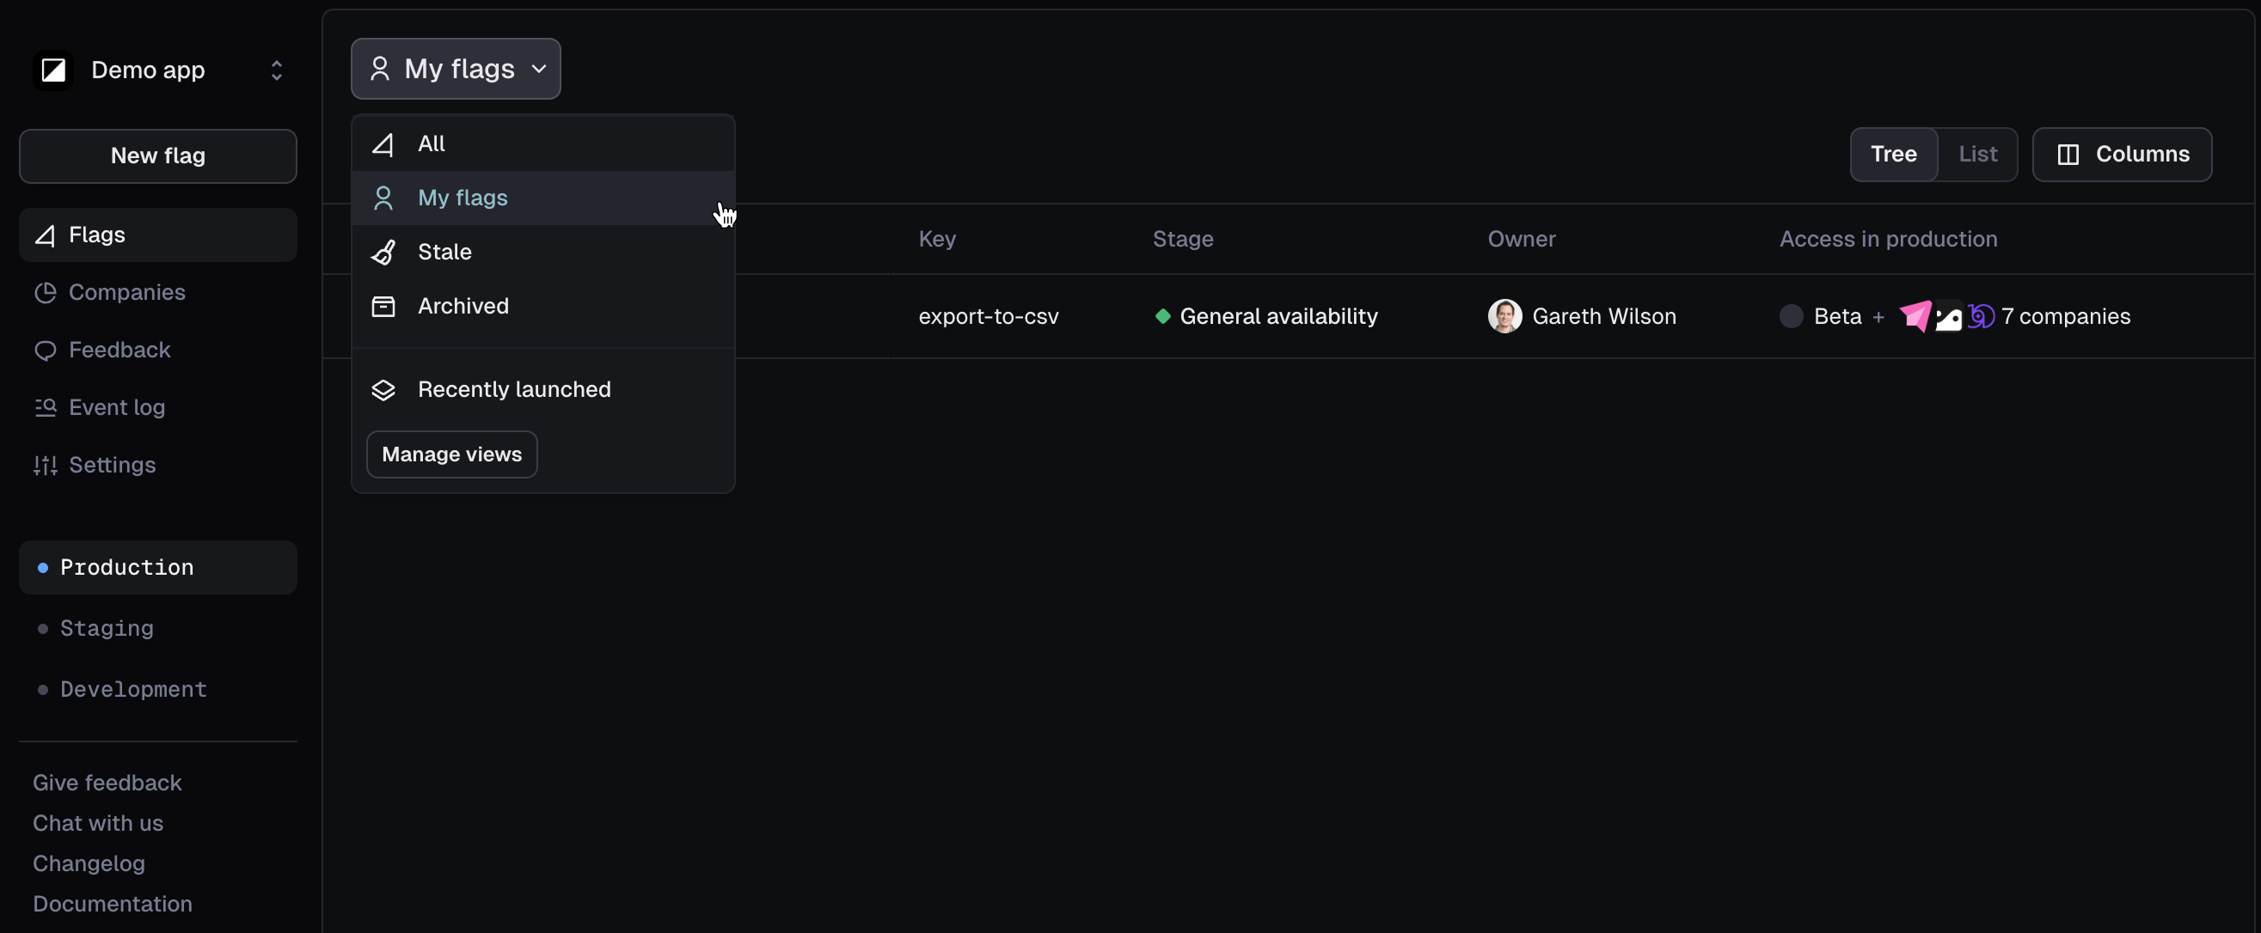Select the Stale view

pos(543,253)
